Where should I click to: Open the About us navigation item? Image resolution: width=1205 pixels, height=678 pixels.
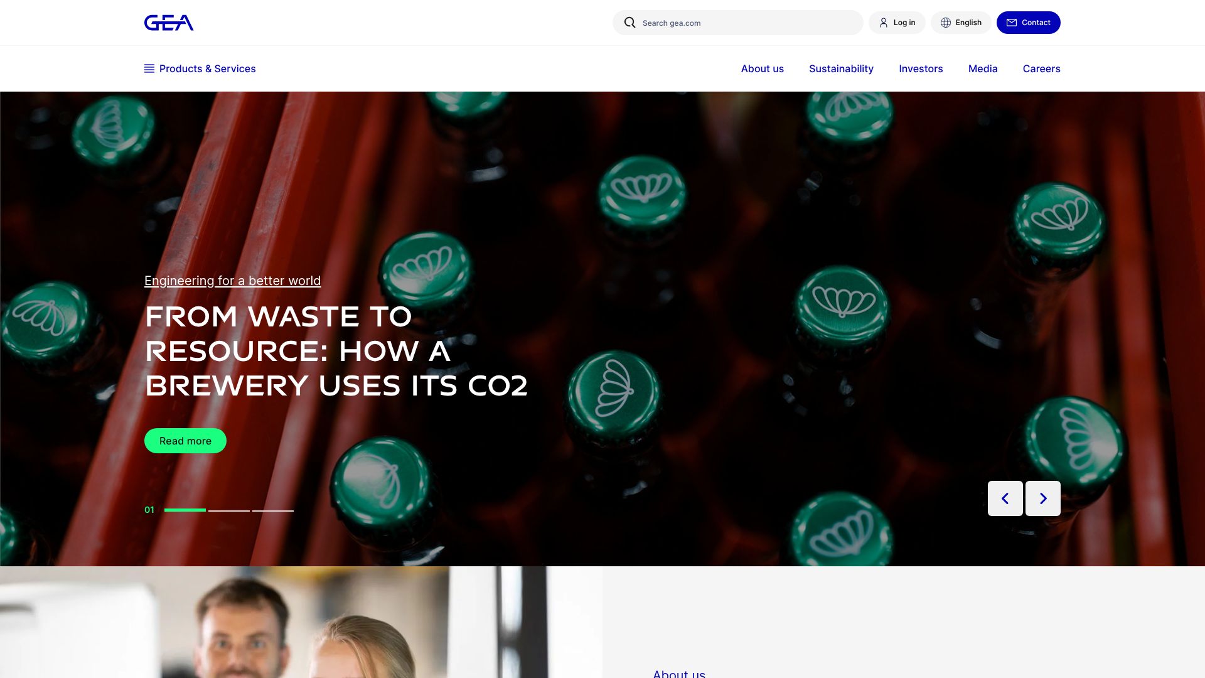pos(762,68)
